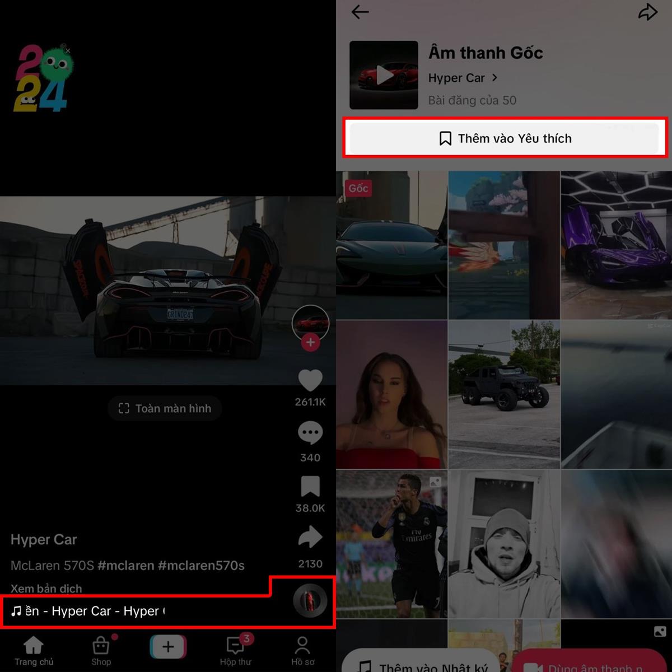Open the Hyper Car sound title bar

click(90, 611)
